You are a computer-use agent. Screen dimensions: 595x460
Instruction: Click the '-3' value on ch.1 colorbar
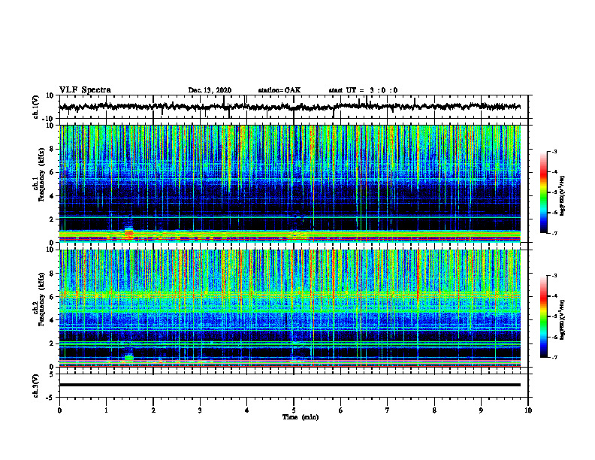(x=554, y=152)
